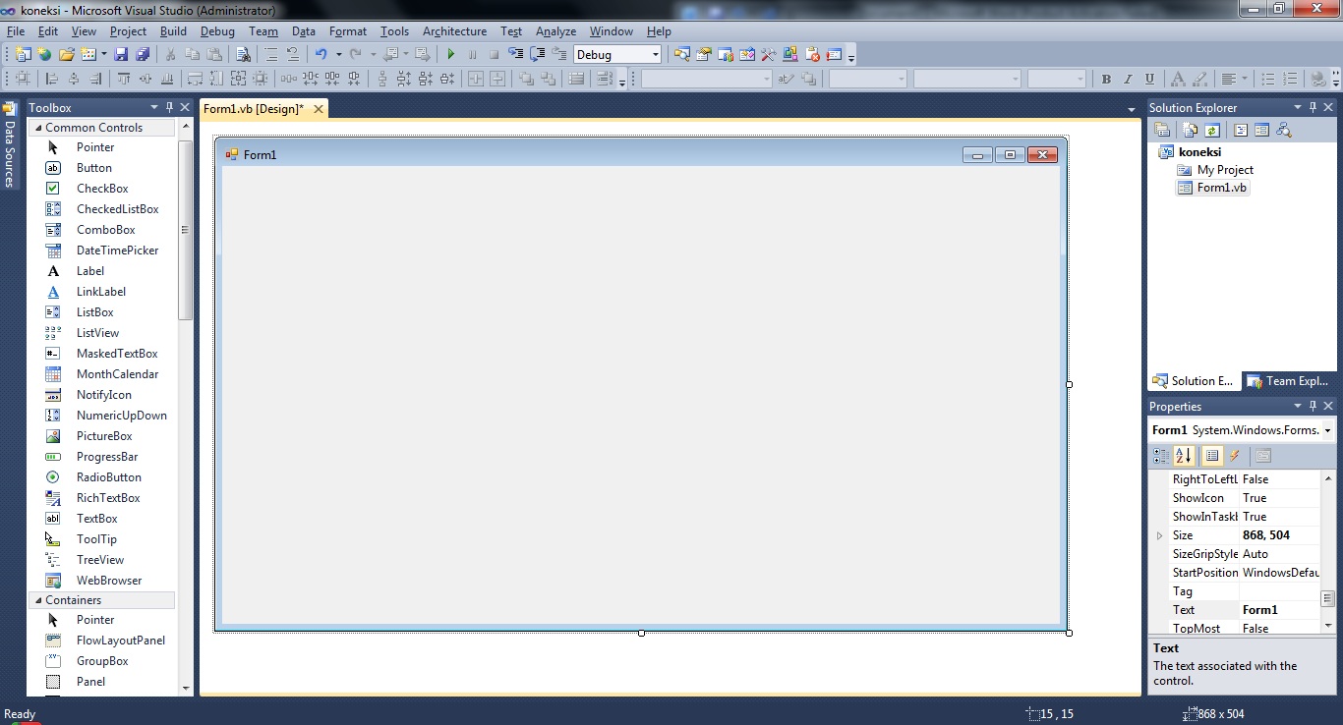
Task: Click Show All Files in Solution Explorer
Action: point(1191,130)
